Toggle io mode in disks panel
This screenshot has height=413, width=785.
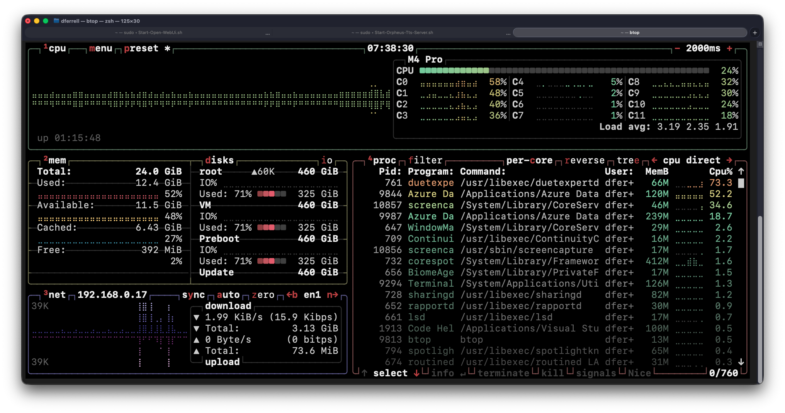click(327, 160)
